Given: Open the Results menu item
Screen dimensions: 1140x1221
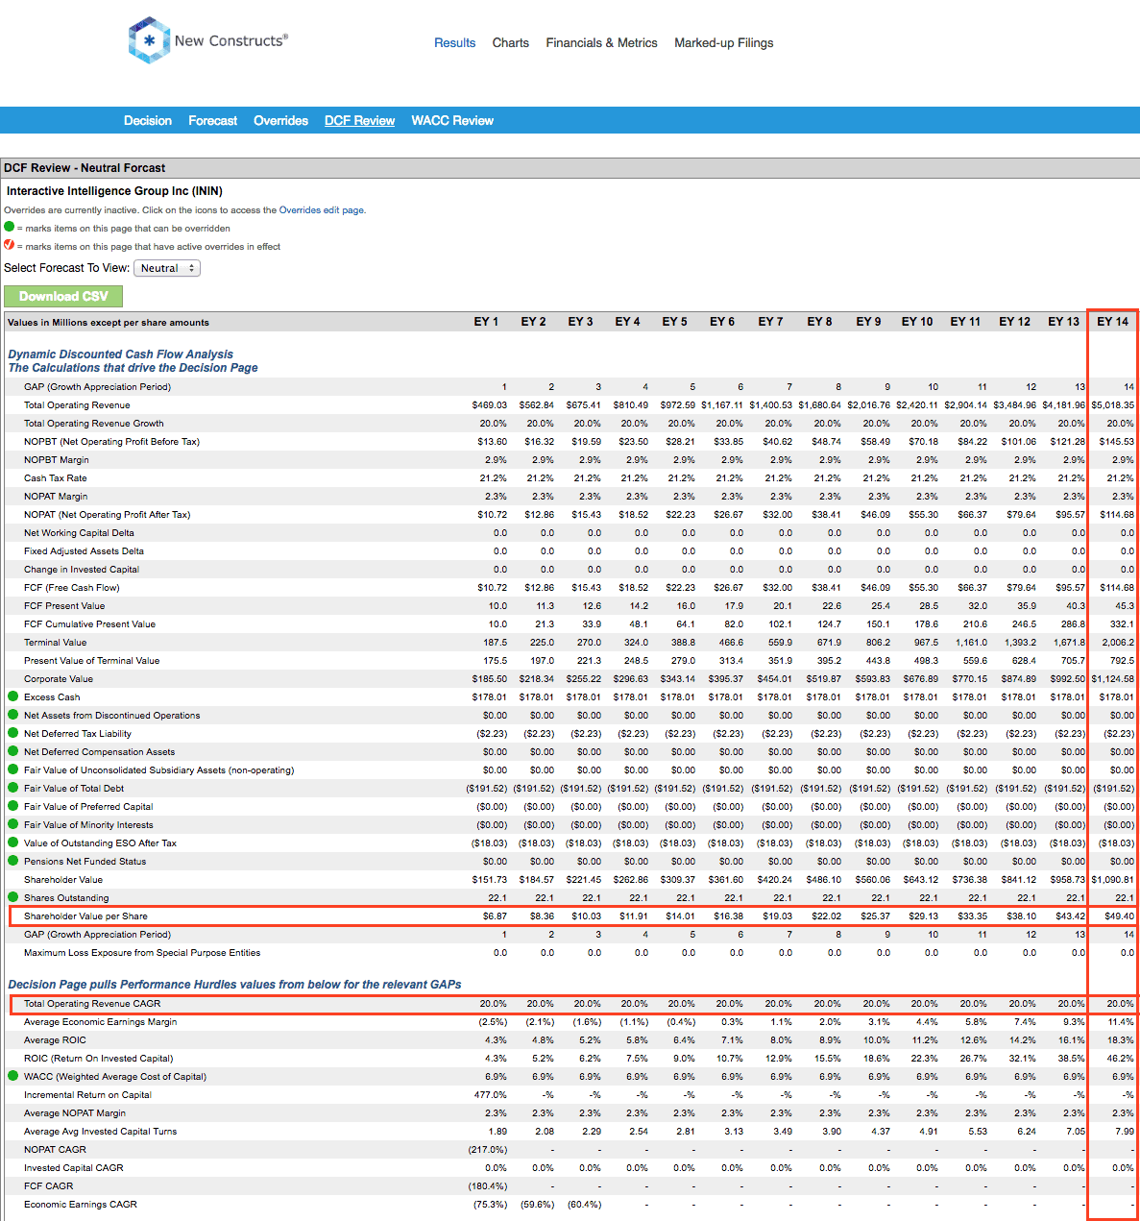Looking at the screenshot, I should point(454,43).
